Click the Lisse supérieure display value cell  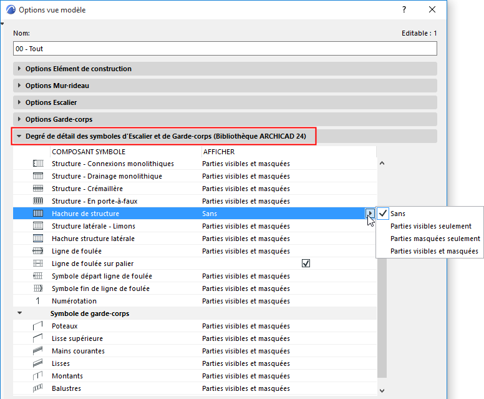click(x=246, y=338)
